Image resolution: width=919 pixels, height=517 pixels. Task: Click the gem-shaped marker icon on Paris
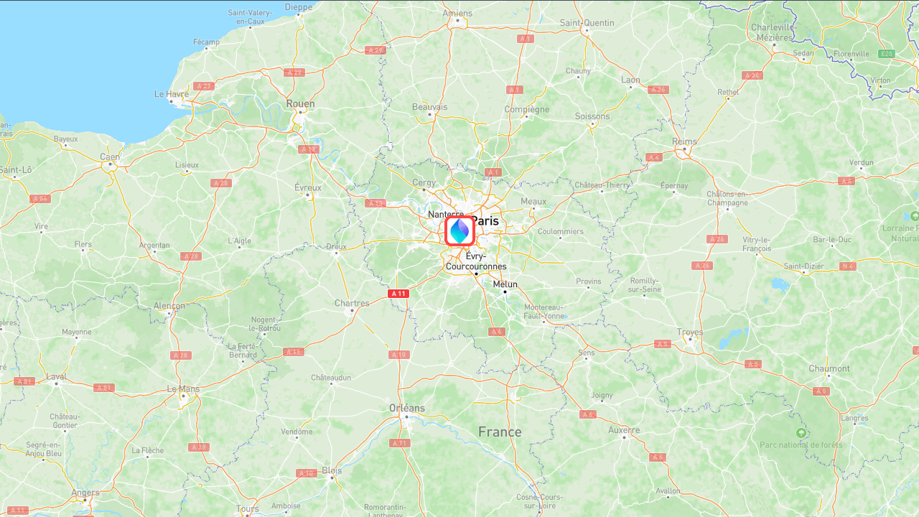tap(460, 231)
